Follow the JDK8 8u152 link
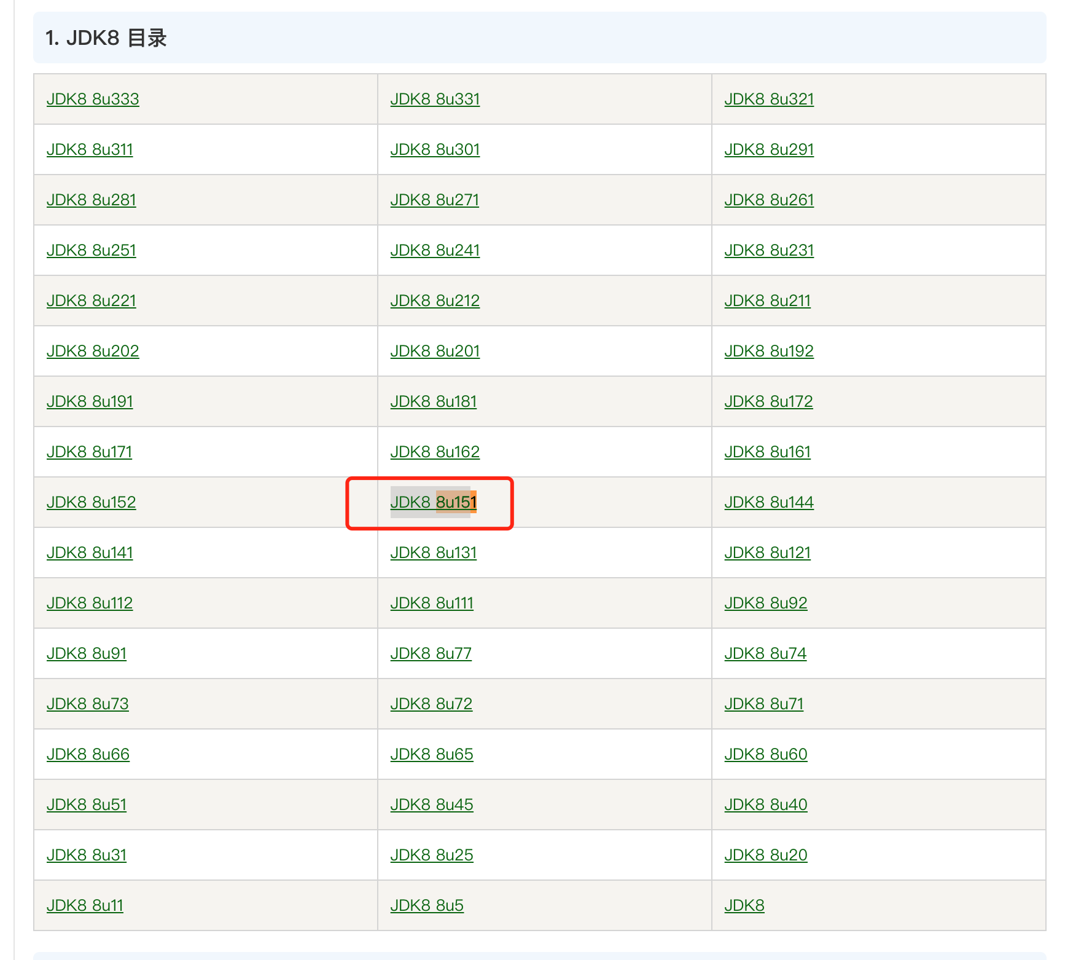The image size is (1065, 960). pos(92,502)
